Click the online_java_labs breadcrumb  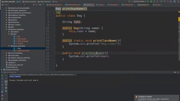tap(8, 2)
